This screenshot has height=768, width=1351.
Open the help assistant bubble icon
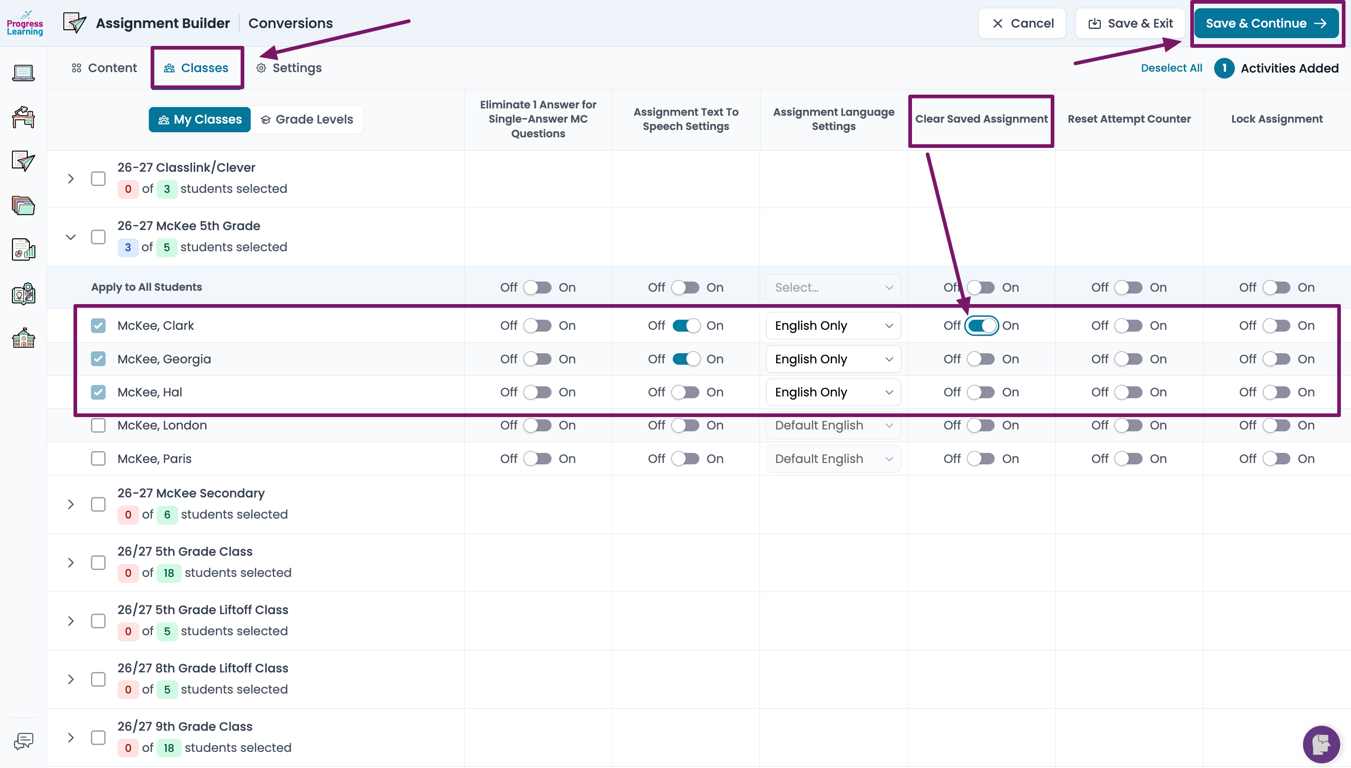point(1321,744)
